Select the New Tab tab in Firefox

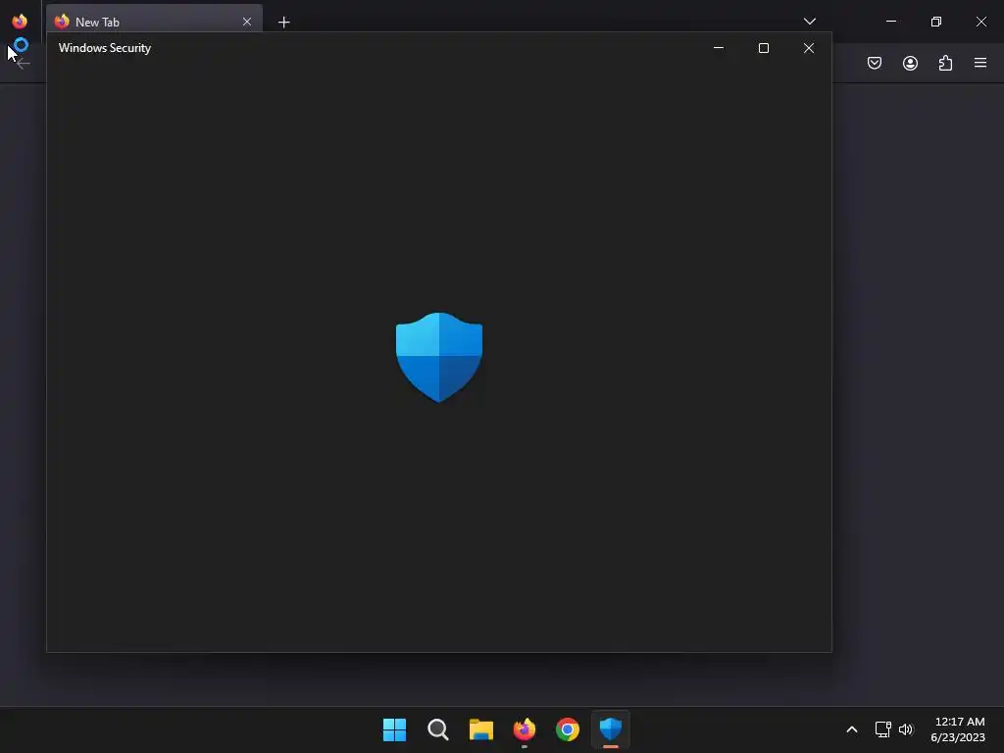click(x=154, y=22)
